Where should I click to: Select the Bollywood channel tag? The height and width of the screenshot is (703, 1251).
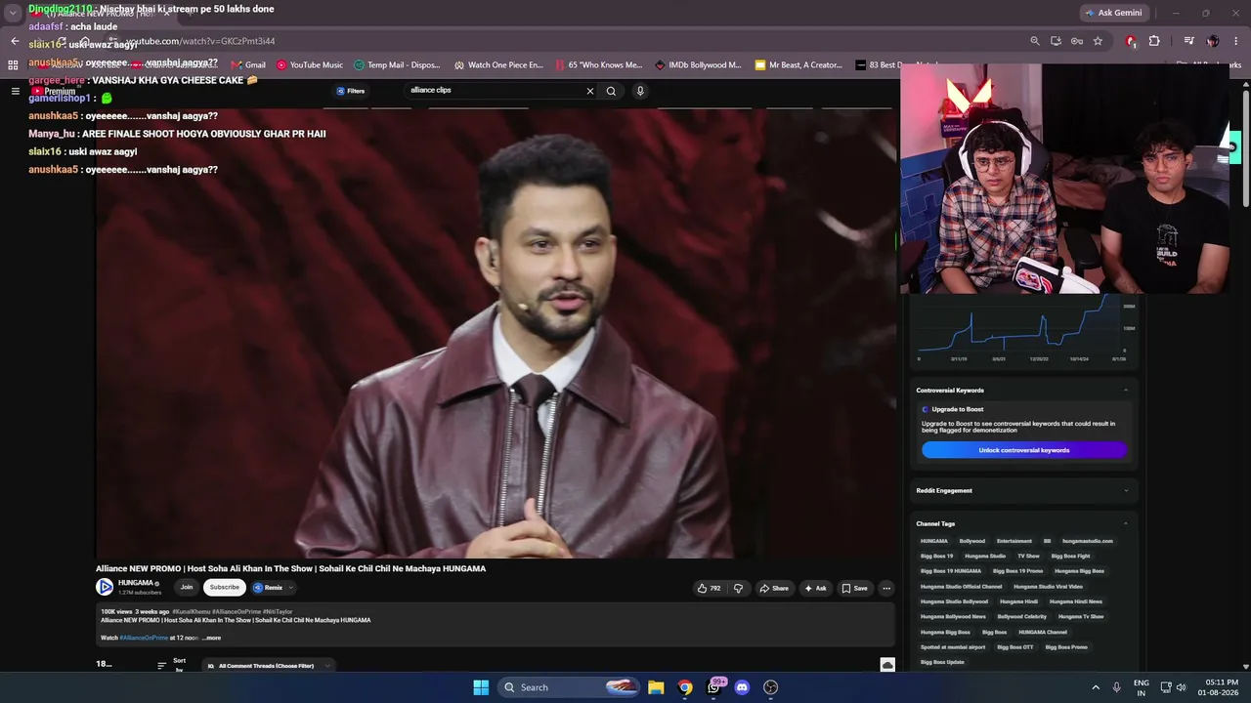(x=972, y=541)
